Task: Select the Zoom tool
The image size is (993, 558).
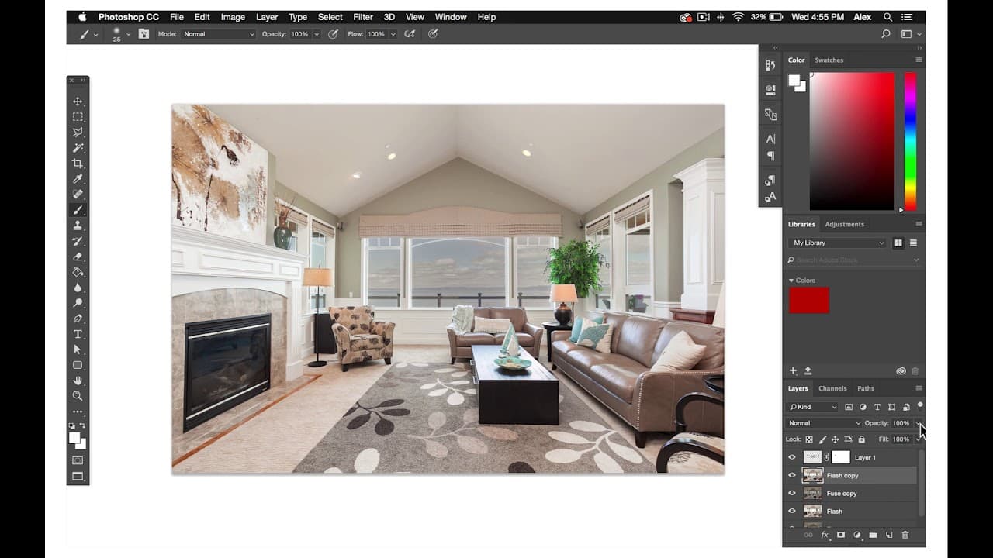Action: point(78,395)
